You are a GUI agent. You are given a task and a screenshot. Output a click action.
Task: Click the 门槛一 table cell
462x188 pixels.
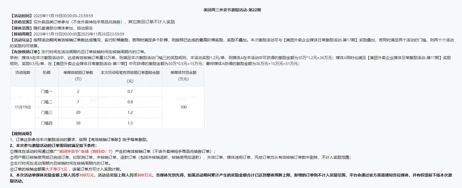(47, 91)
